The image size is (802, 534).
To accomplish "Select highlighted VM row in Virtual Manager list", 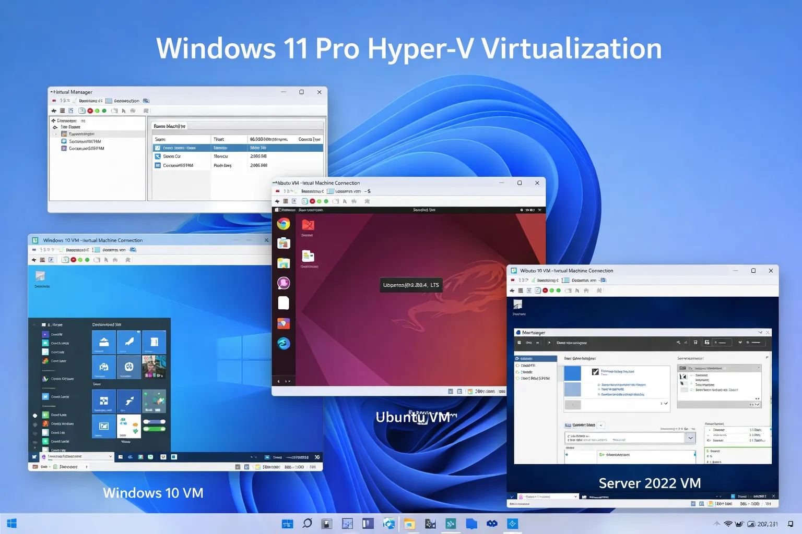I will click(238, 148).
